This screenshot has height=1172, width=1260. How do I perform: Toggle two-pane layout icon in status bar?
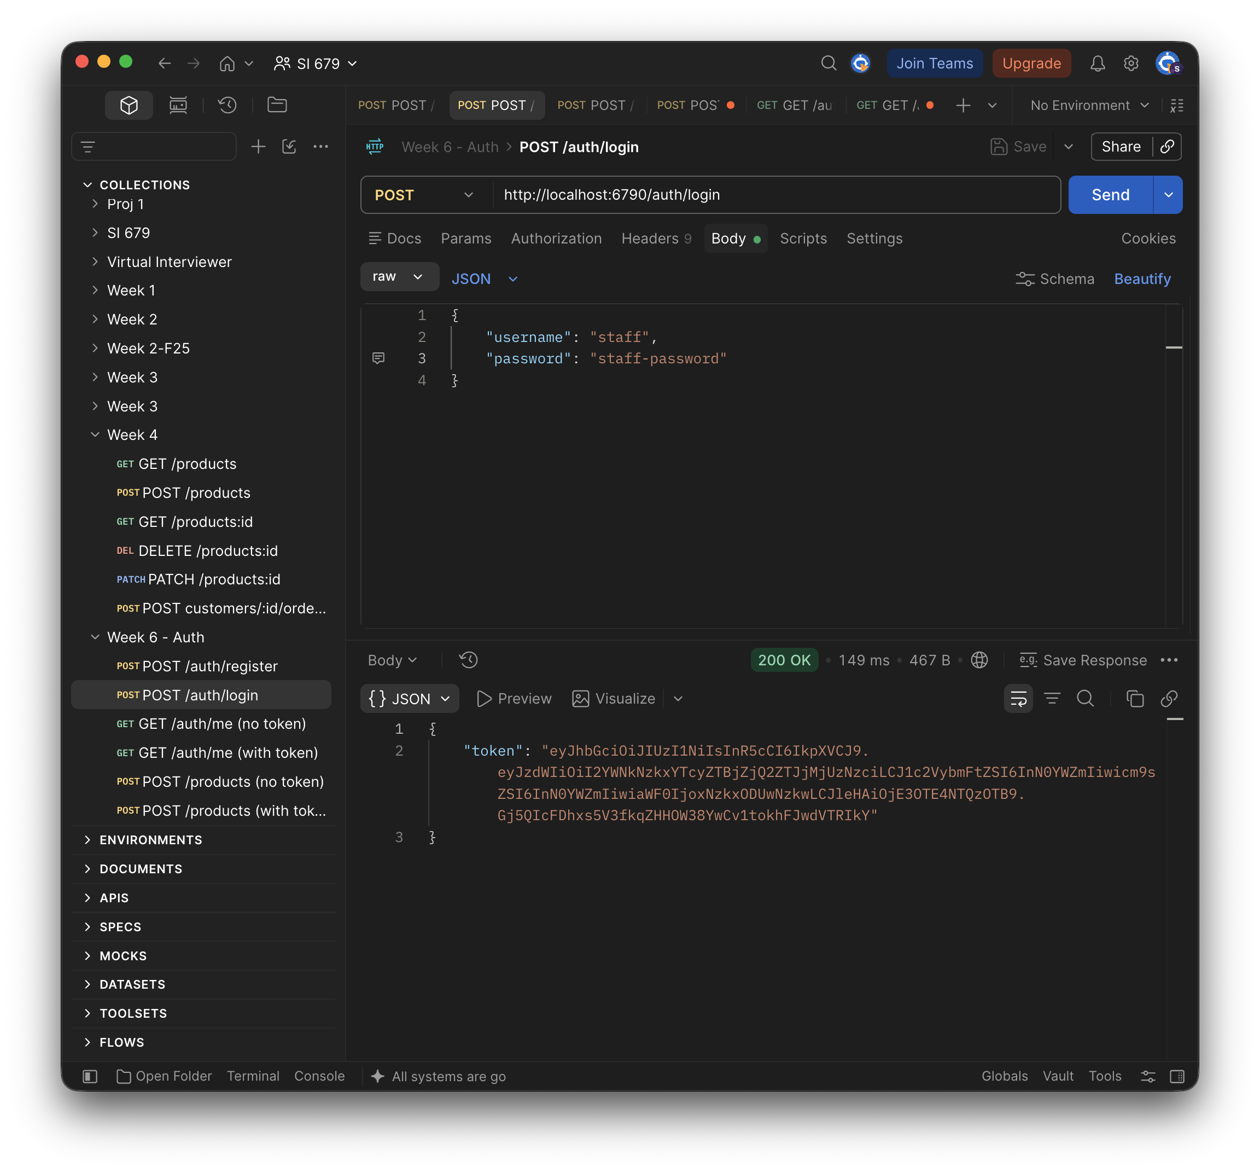click(x=1176, y=1076)
